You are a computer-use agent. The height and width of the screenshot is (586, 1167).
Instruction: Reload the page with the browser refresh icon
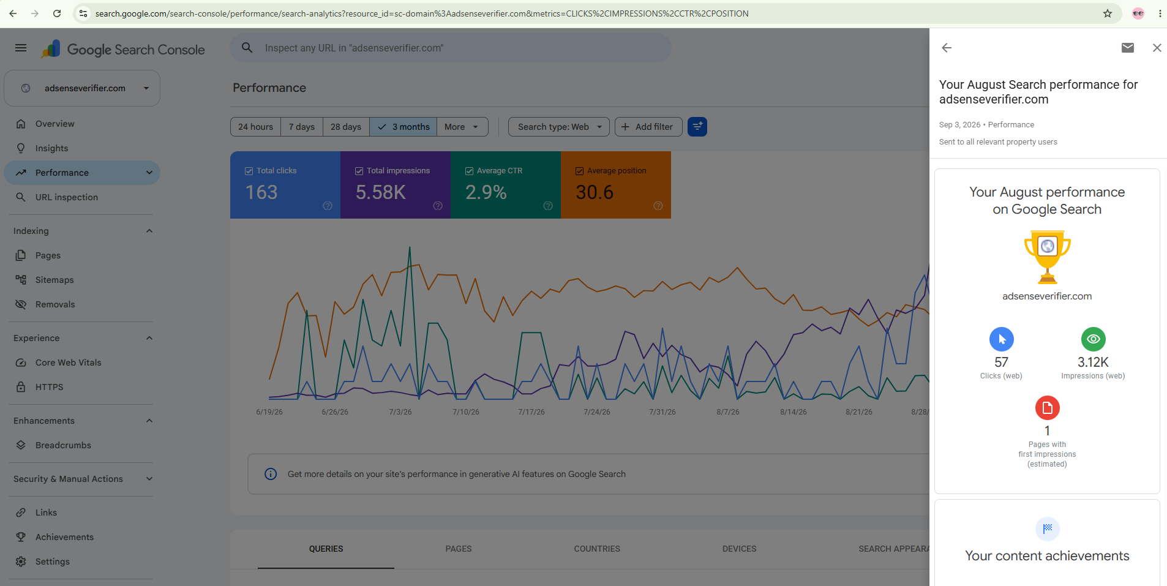57,13
